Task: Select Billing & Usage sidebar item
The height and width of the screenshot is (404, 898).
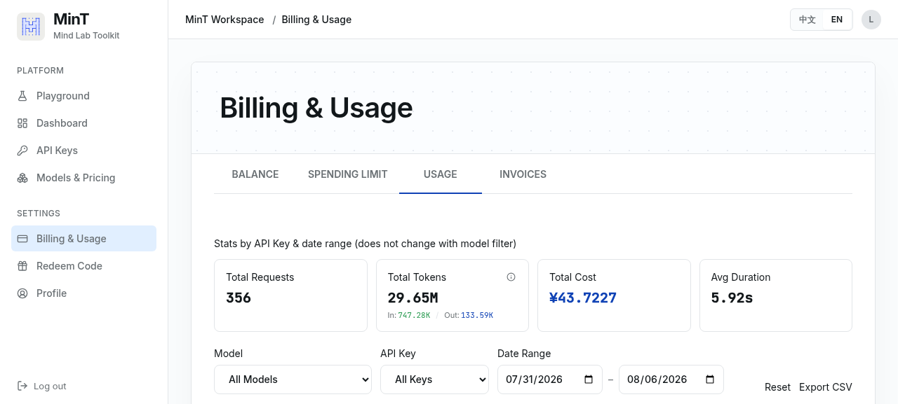Action: (83, 239)
